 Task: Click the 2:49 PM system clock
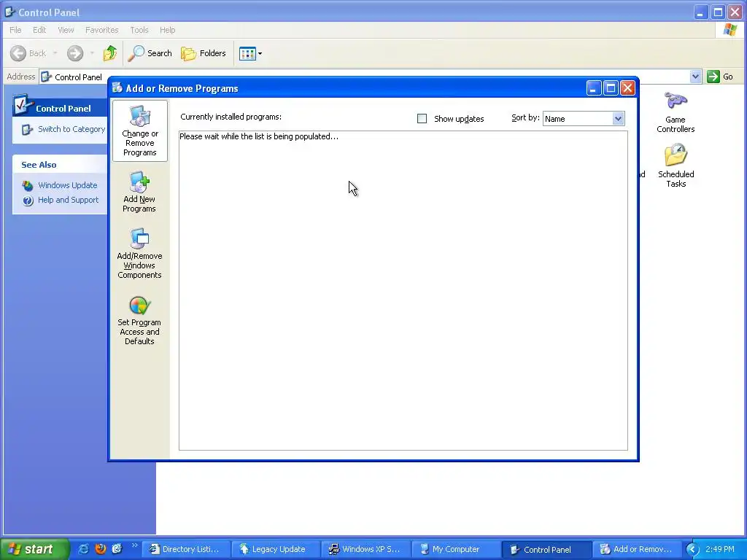click(x=720, y=550)
